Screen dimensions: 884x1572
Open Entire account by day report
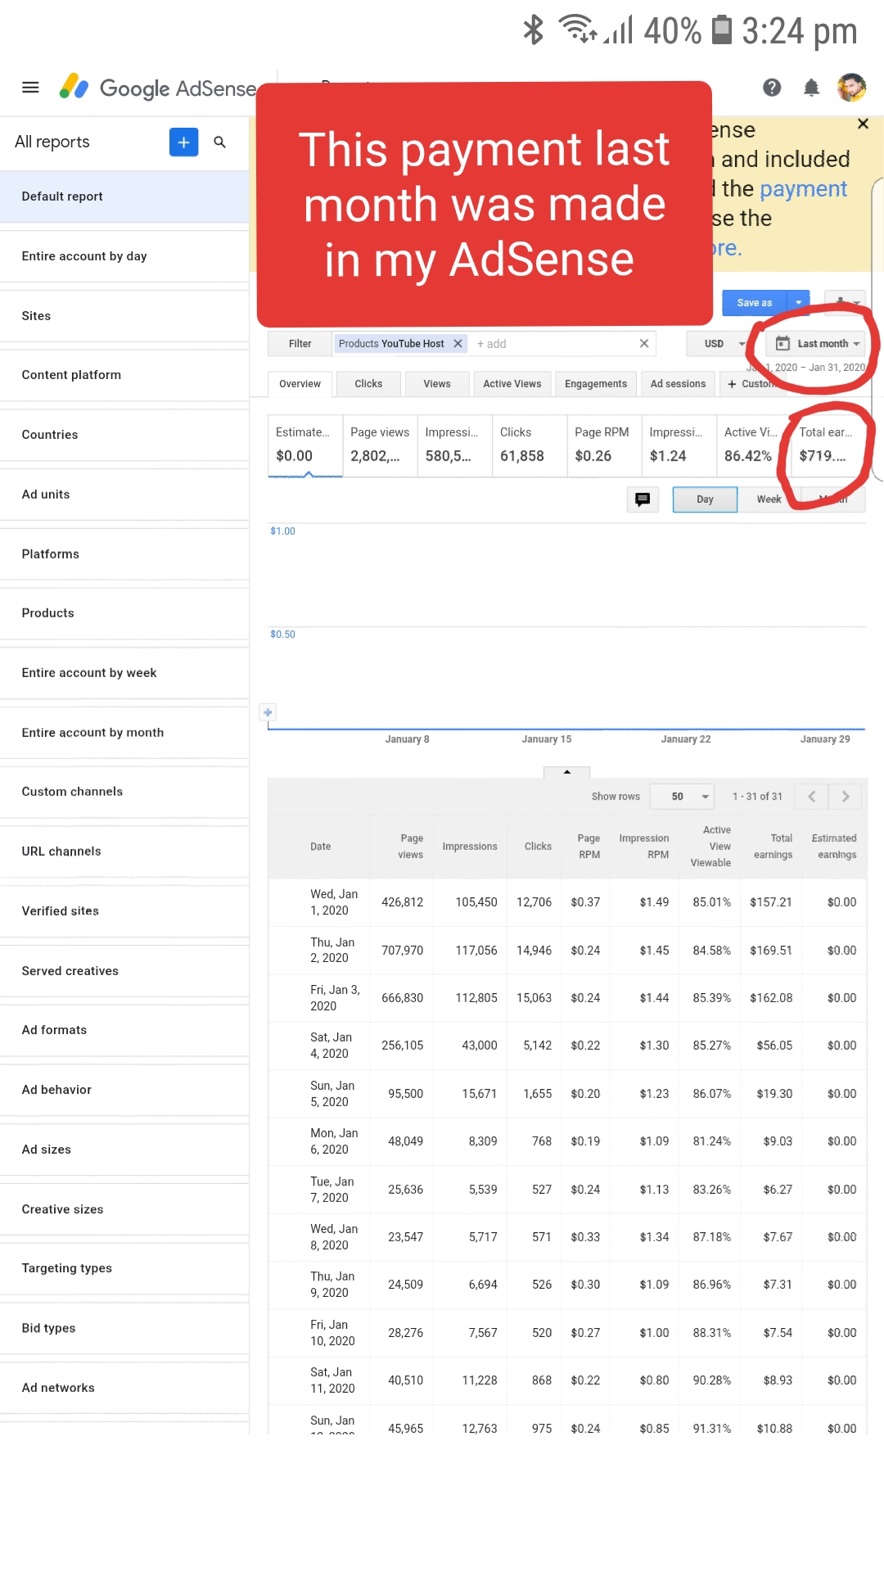pos(124,256)
